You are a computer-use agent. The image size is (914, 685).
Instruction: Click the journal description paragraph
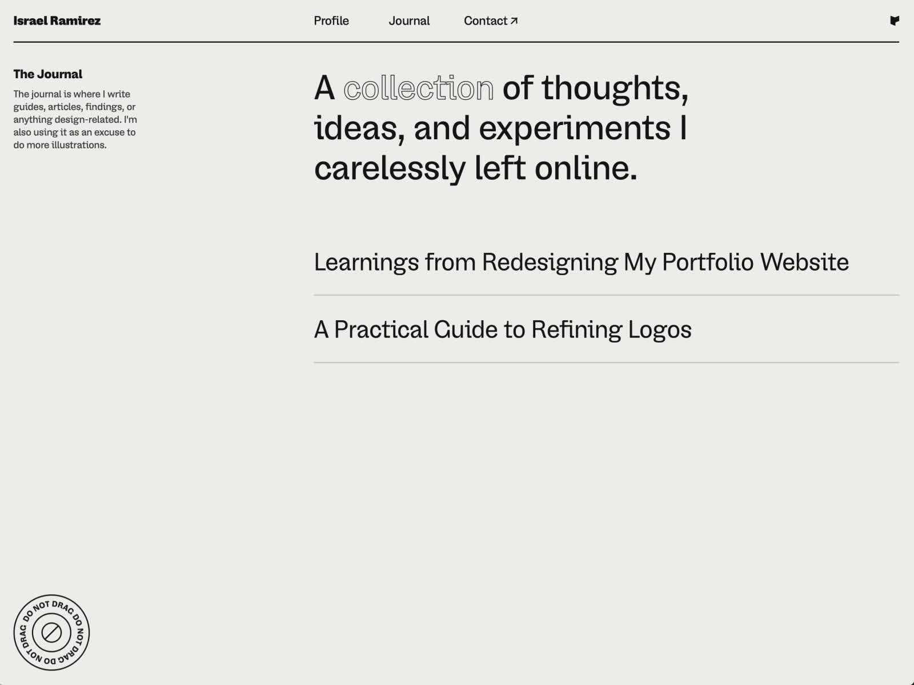pyautogui.click(x=75, y=119)
